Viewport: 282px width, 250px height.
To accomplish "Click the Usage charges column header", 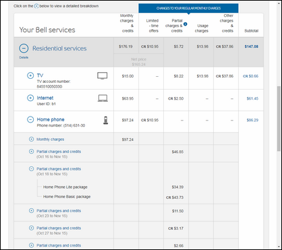I will tap(202, 28).
